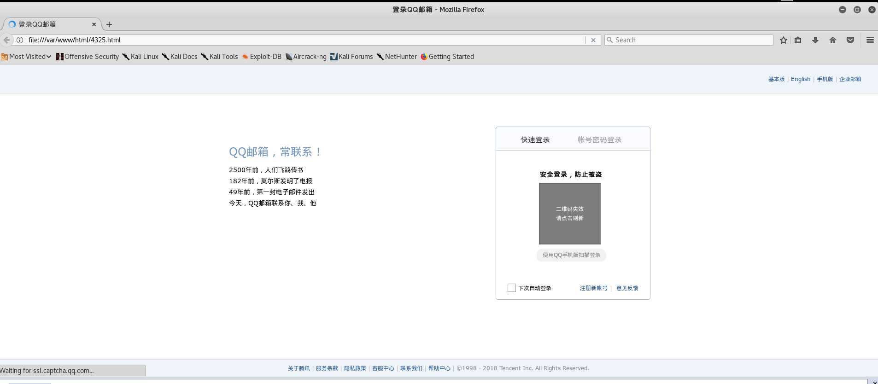Switch to 基本版 version link
The image size is (878, 384).
pyautogui.click(x=776, y=79)
